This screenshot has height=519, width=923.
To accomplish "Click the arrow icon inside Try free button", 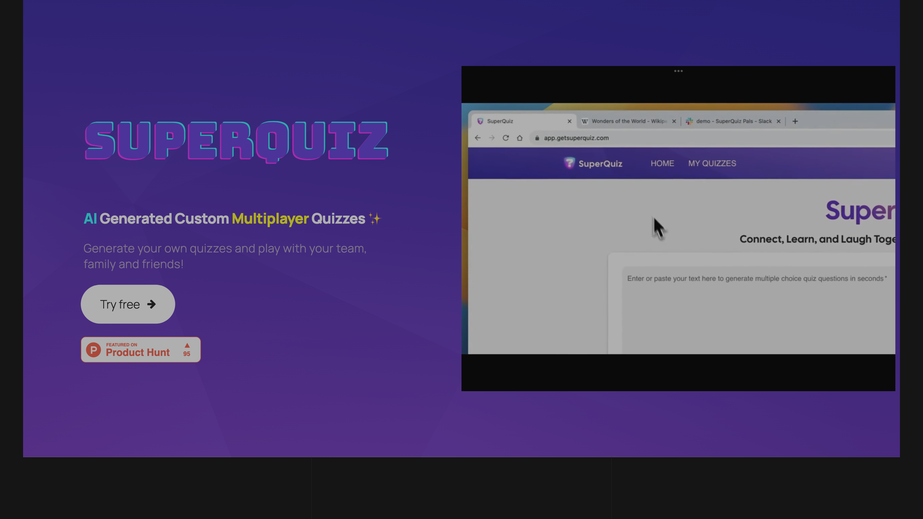I will 152,304.
